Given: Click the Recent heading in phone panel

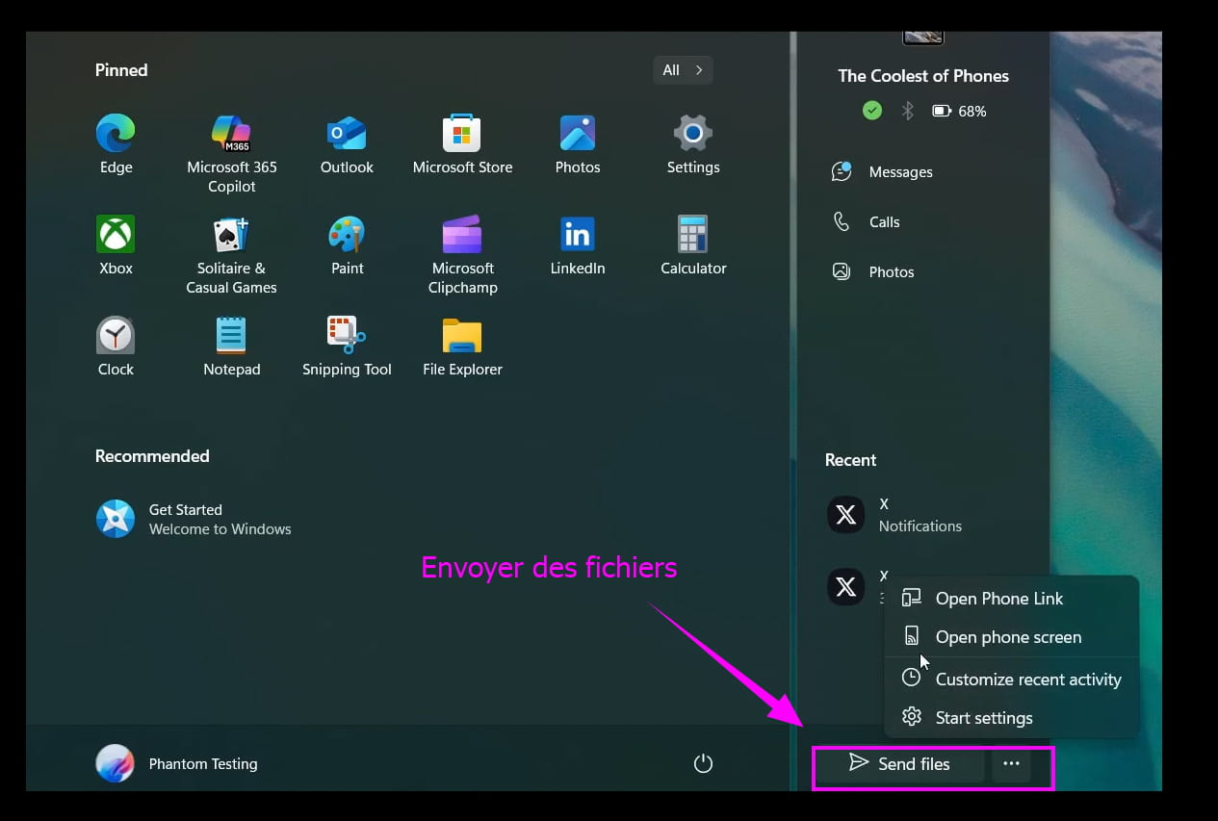Looking at the screenshot, I should [x=850, y=460].
